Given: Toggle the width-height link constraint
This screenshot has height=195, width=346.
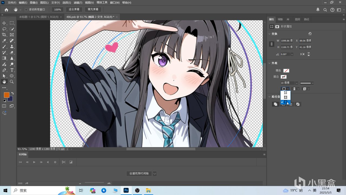Looking at the screenshot, I should pos(272,44).
